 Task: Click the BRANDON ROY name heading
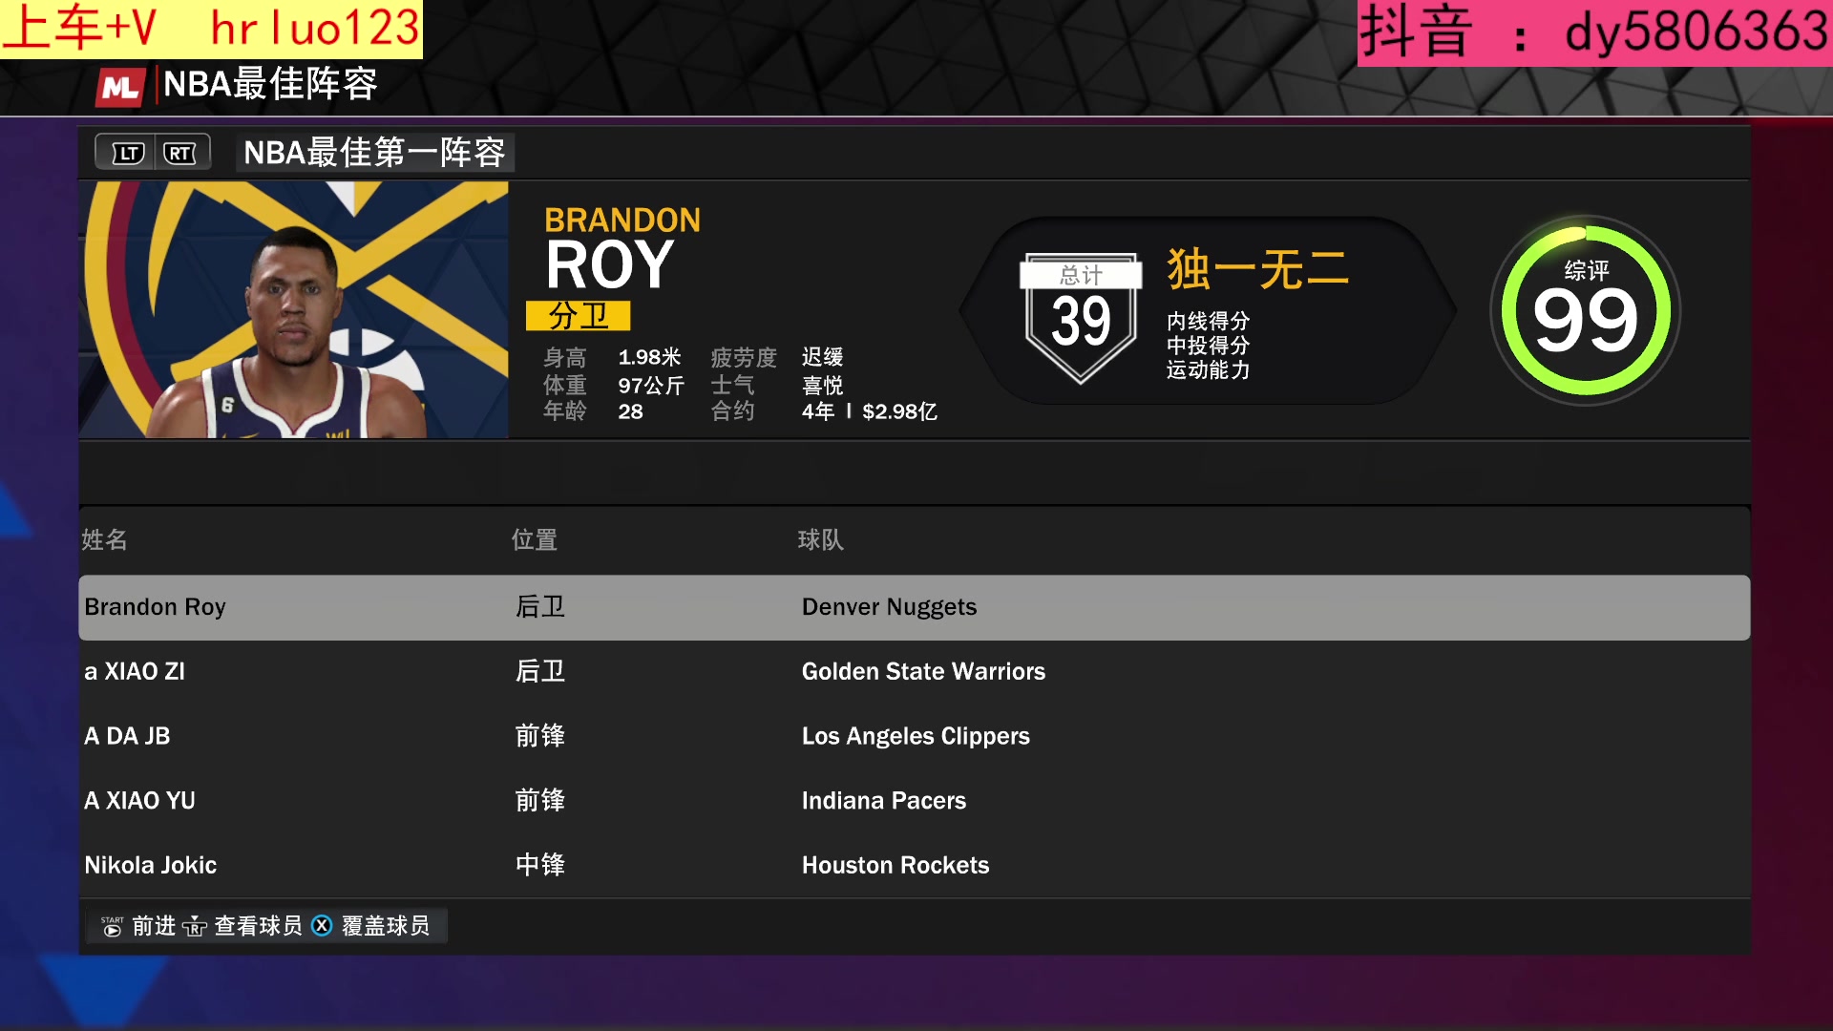click(x=622, y=247)
